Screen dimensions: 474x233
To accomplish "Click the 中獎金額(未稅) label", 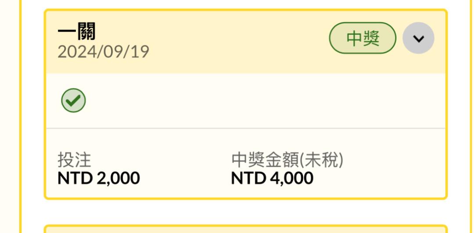I will point(287,160).
